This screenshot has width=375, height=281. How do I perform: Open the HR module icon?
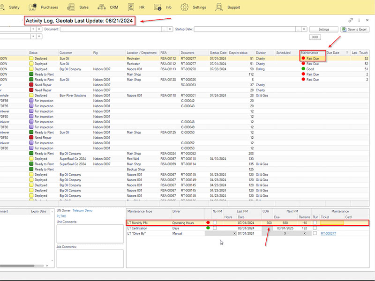click(130, 7)
